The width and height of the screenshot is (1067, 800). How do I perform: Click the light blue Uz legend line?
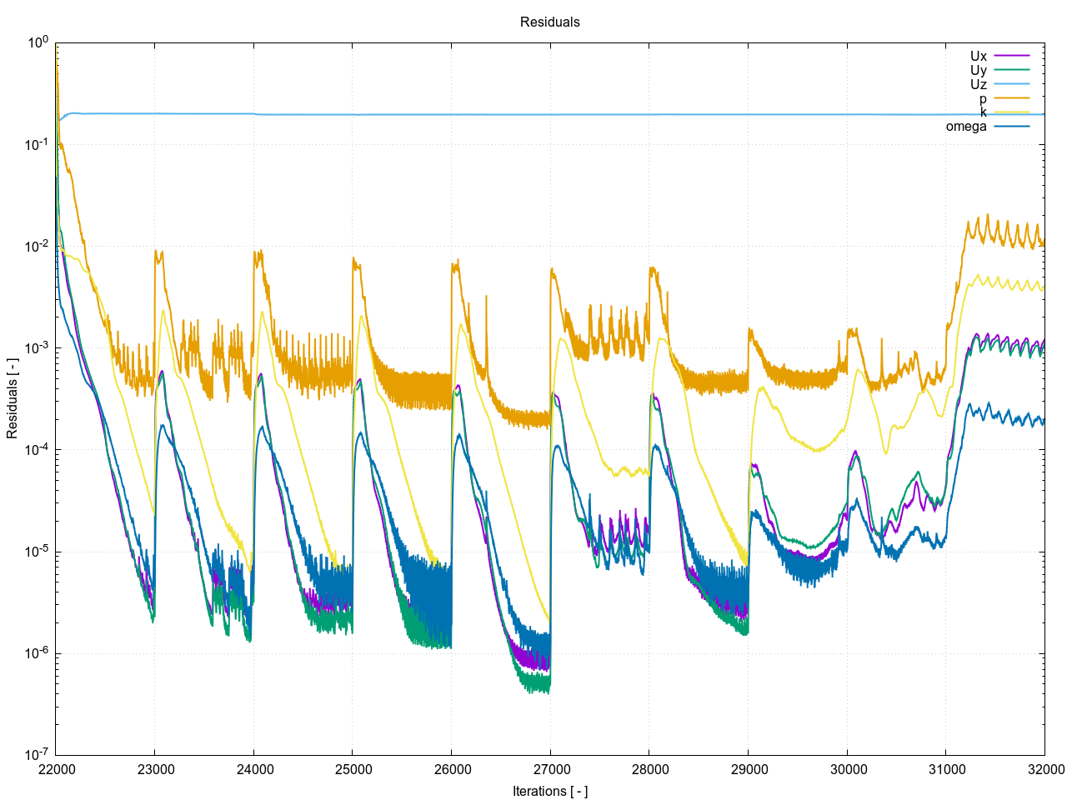pos(1011,84)
